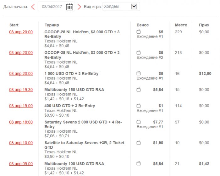Screen dimensions: 220x176
Task: Click the wallet icon beside the $7,77 buy-in
Action: pyautogui.click(x=139, y=122)
